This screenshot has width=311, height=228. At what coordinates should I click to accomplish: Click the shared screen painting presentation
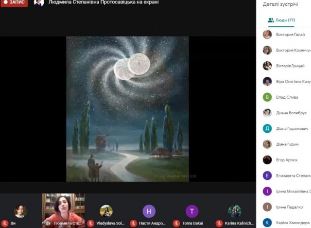tap(127, 109)
